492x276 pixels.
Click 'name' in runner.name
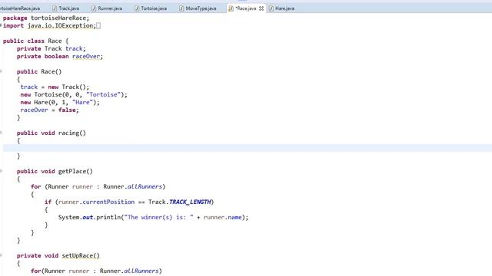coord(234,217)
